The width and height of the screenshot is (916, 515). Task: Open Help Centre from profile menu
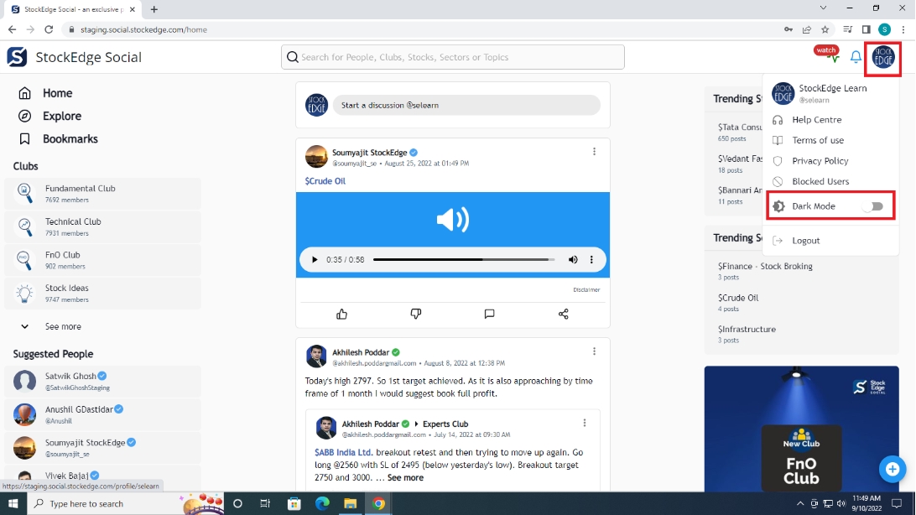pos(816,120)
